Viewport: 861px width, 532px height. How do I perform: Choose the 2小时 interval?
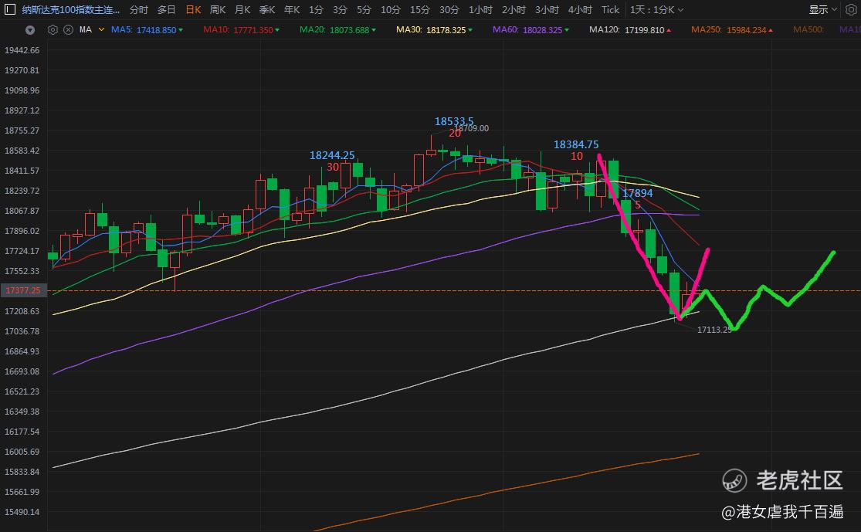pos(514,10)
